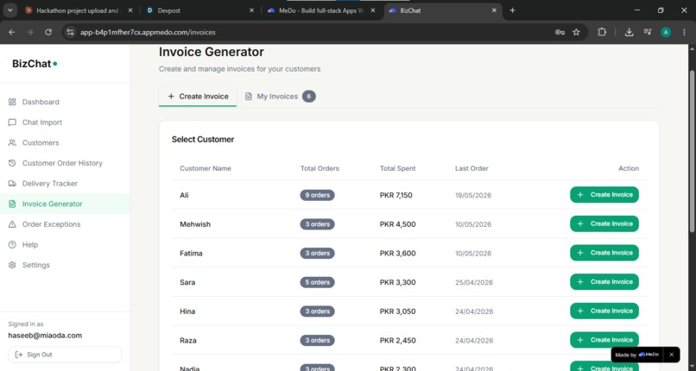This screenshot has width=696, height=371.
Task: Click the PKR 7,150 amount
Action: point(396,195)
